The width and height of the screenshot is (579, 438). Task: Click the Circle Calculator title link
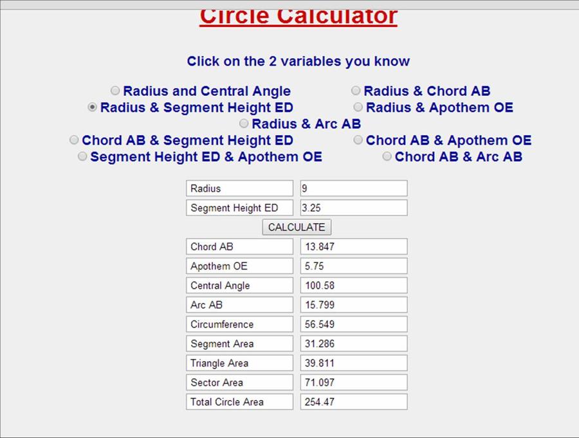298,15
